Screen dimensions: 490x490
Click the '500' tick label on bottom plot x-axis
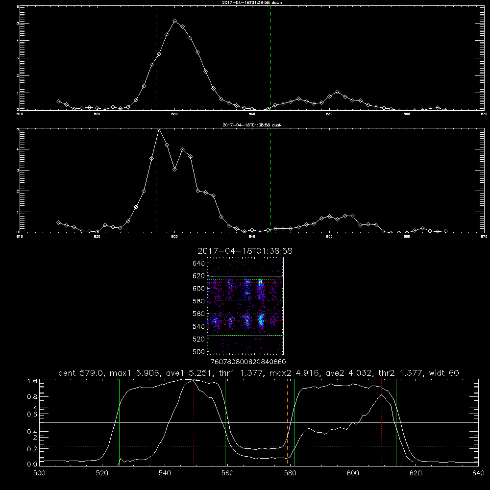(x=39, y=473)
